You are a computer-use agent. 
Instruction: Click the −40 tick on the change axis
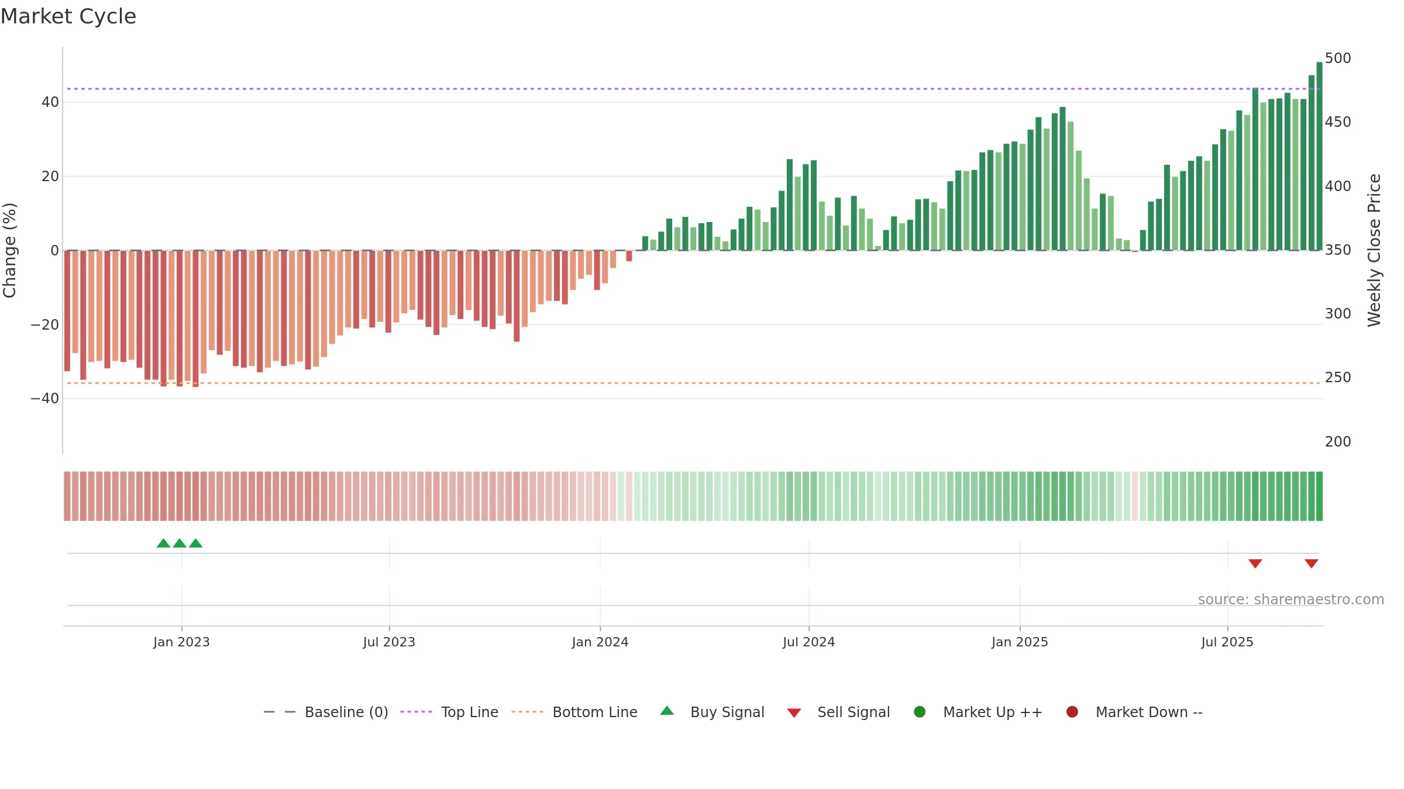point(45,399)
